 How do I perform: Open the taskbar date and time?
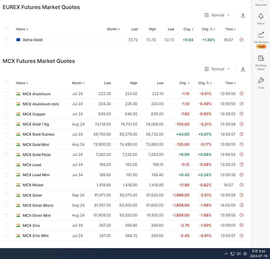pyautogui.click(x=258, y=253)
